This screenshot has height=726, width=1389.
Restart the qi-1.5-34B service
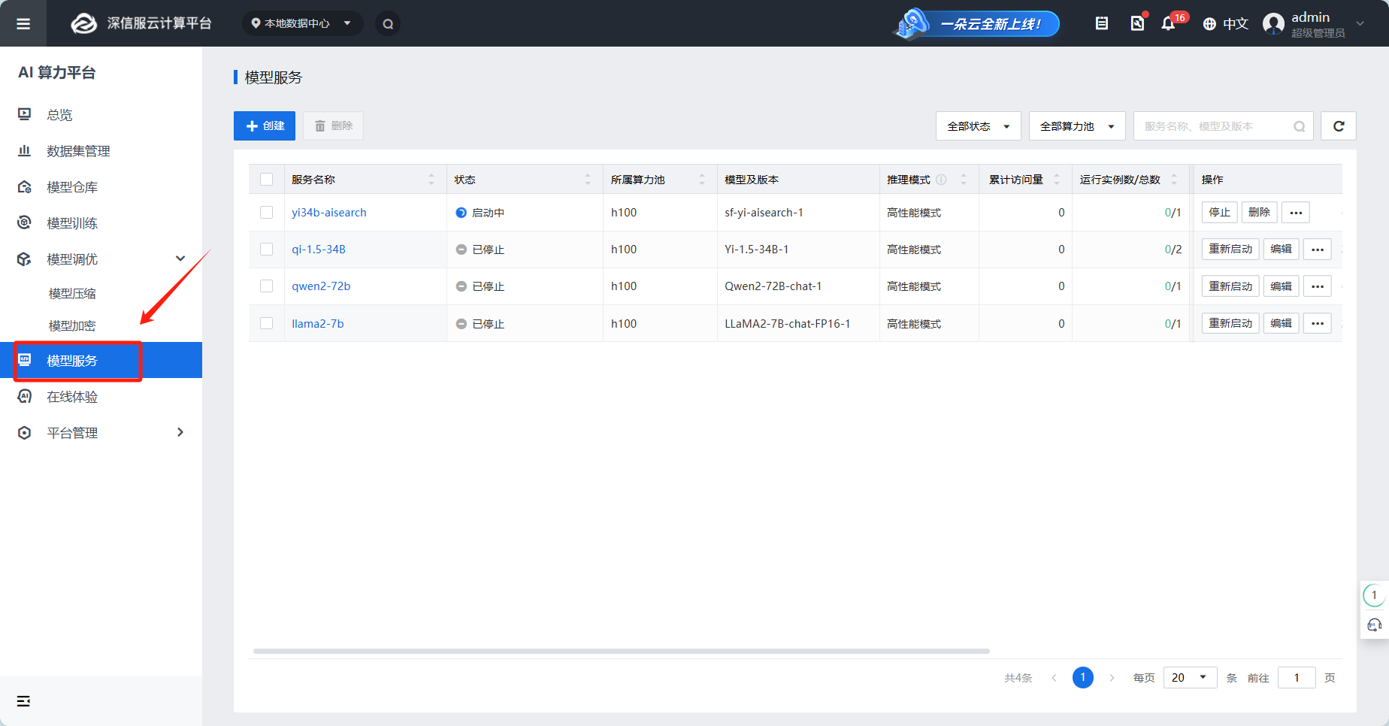click(x=1230, y=250)
